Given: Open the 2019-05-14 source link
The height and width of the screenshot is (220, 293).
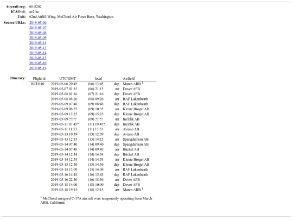Looking at the screenshot, I should coord(38,53).
